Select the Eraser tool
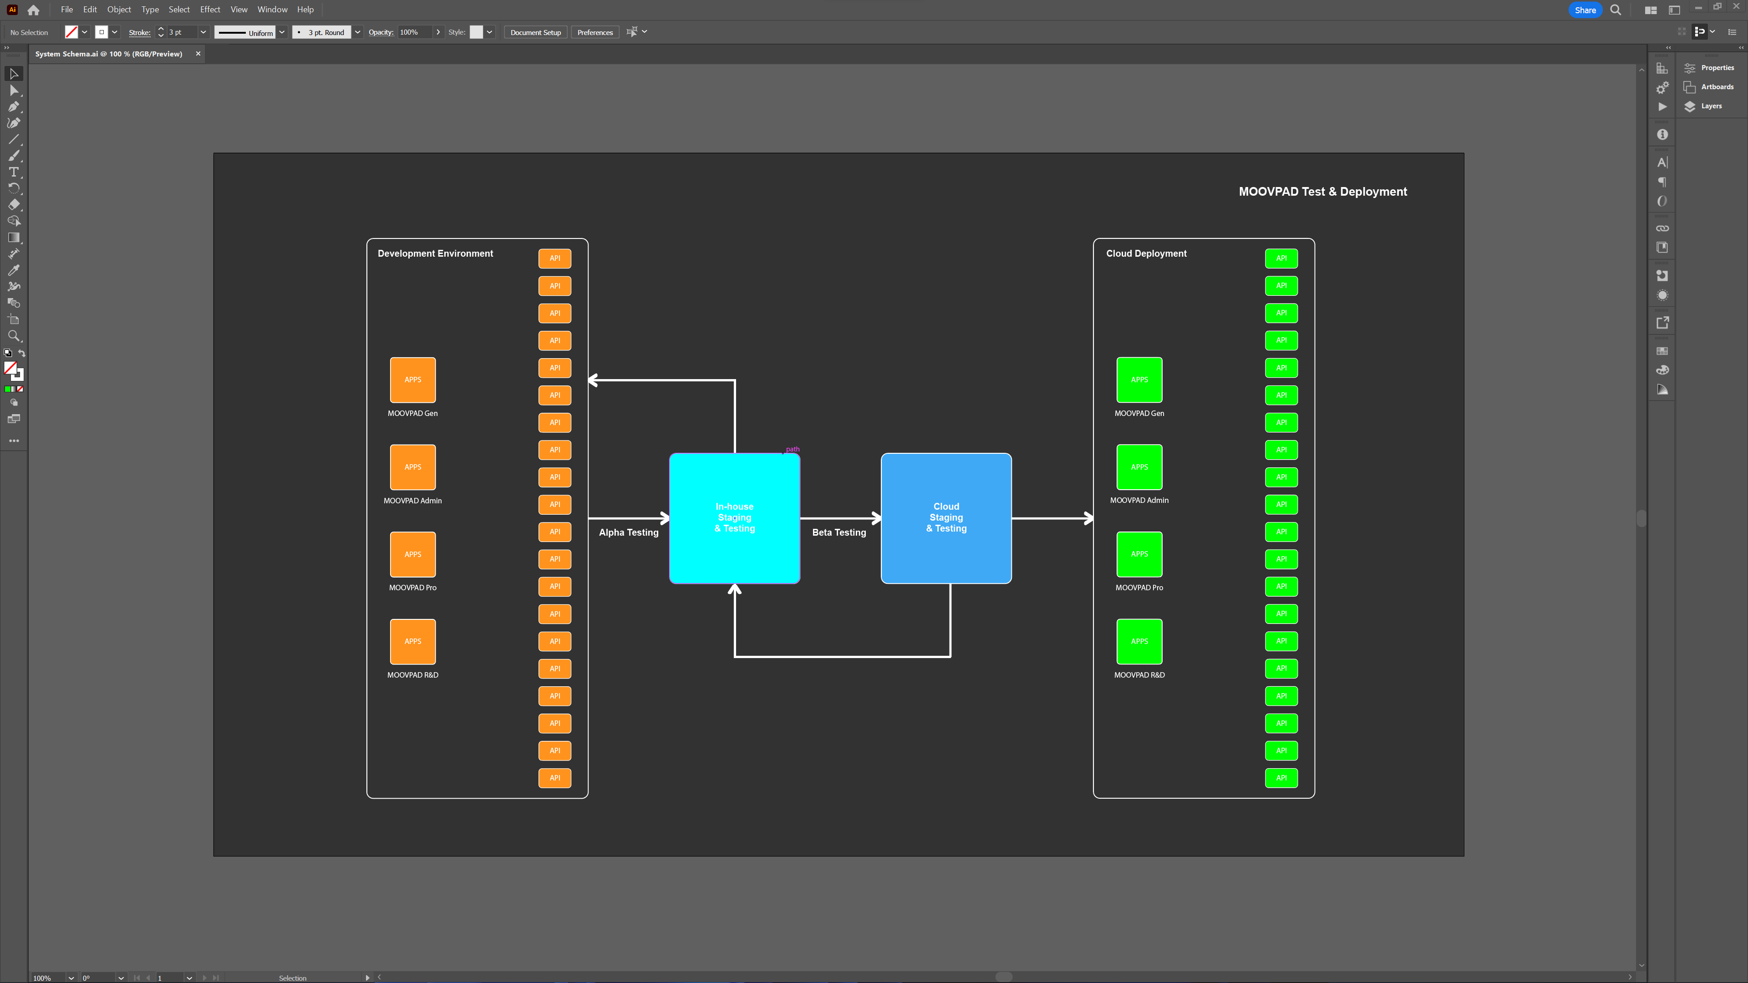 coord(14,204)
